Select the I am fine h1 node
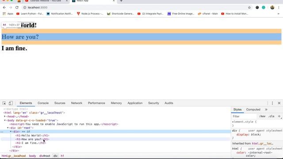Image resolution: width=283 pixels, height=159 pixels. [31, 143]
